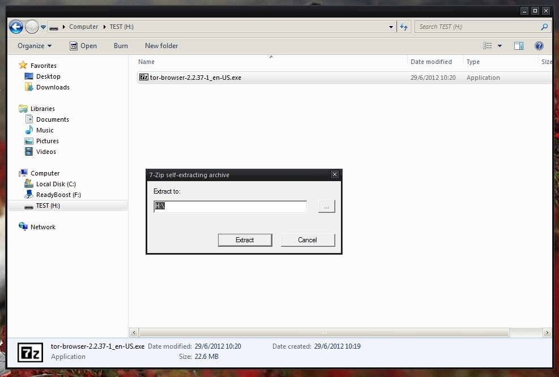Click the horizontal scrollbar thumb
559x377 pixels.
[x=324, y=332]
